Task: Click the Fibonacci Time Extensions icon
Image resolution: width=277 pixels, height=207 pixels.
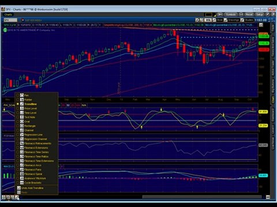Action: click(x=22, y=161)
